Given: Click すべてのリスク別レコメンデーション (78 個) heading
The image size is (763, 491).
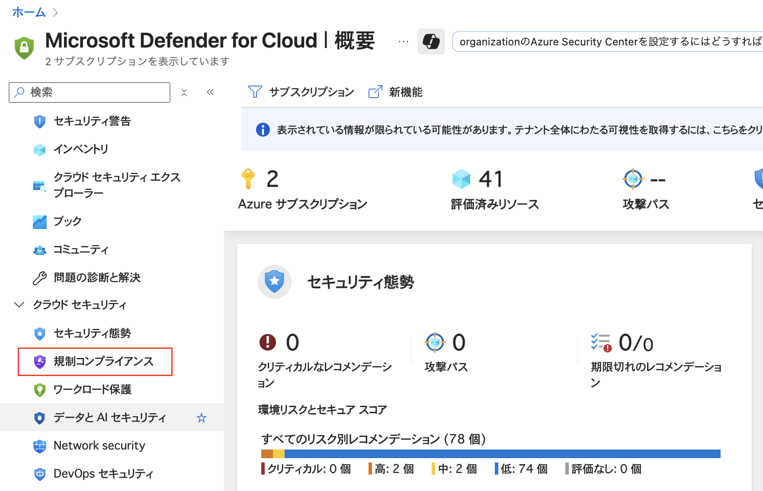Looking at the screenshot, I should click(x=373, y=439).
